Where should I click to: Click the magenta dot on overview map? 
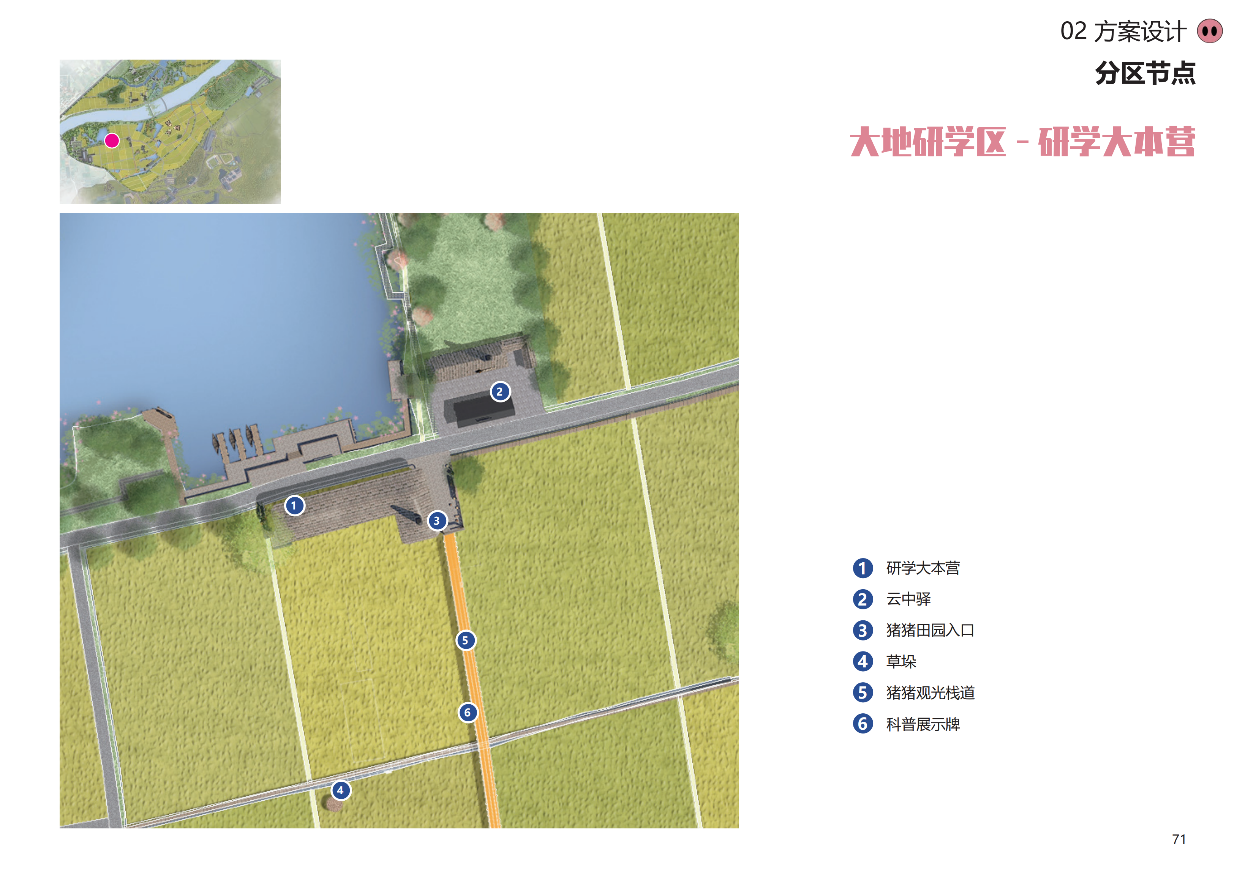(112, 140)
